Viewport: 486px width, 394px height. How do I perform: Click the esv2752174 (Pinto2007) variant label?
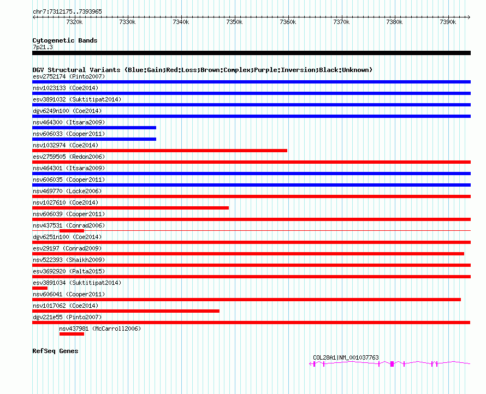pos(69,76)
